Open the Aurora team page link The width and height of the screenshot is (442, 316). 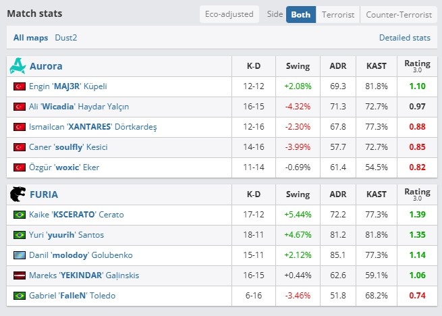coord(46,66)
